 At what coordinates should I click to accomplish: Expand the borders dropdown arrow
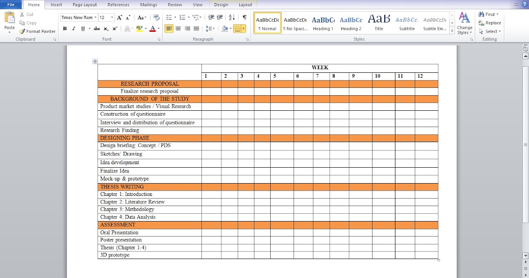click(x=244, y=29)
